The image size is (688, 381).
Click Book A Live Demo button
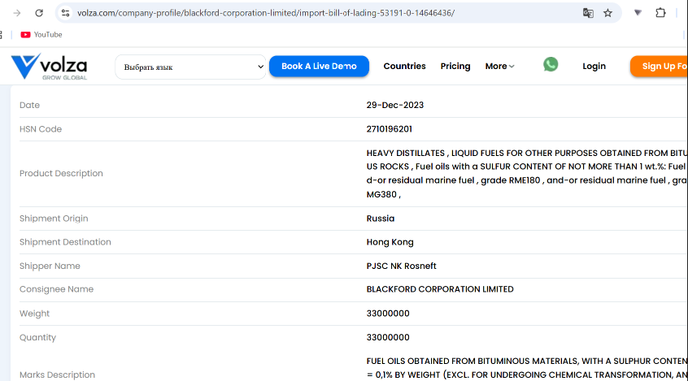(319, 66)
